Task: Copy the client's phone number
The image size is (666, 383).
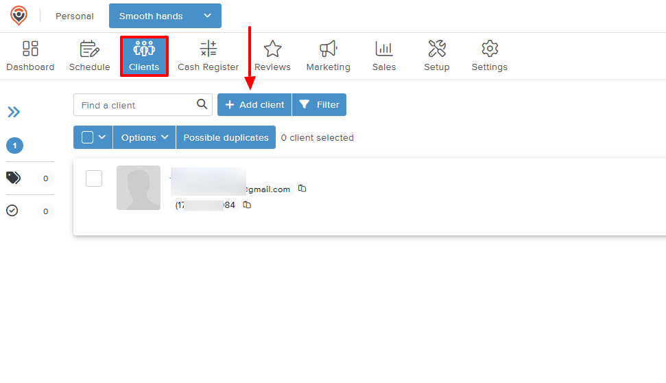Action: [247, 205]
